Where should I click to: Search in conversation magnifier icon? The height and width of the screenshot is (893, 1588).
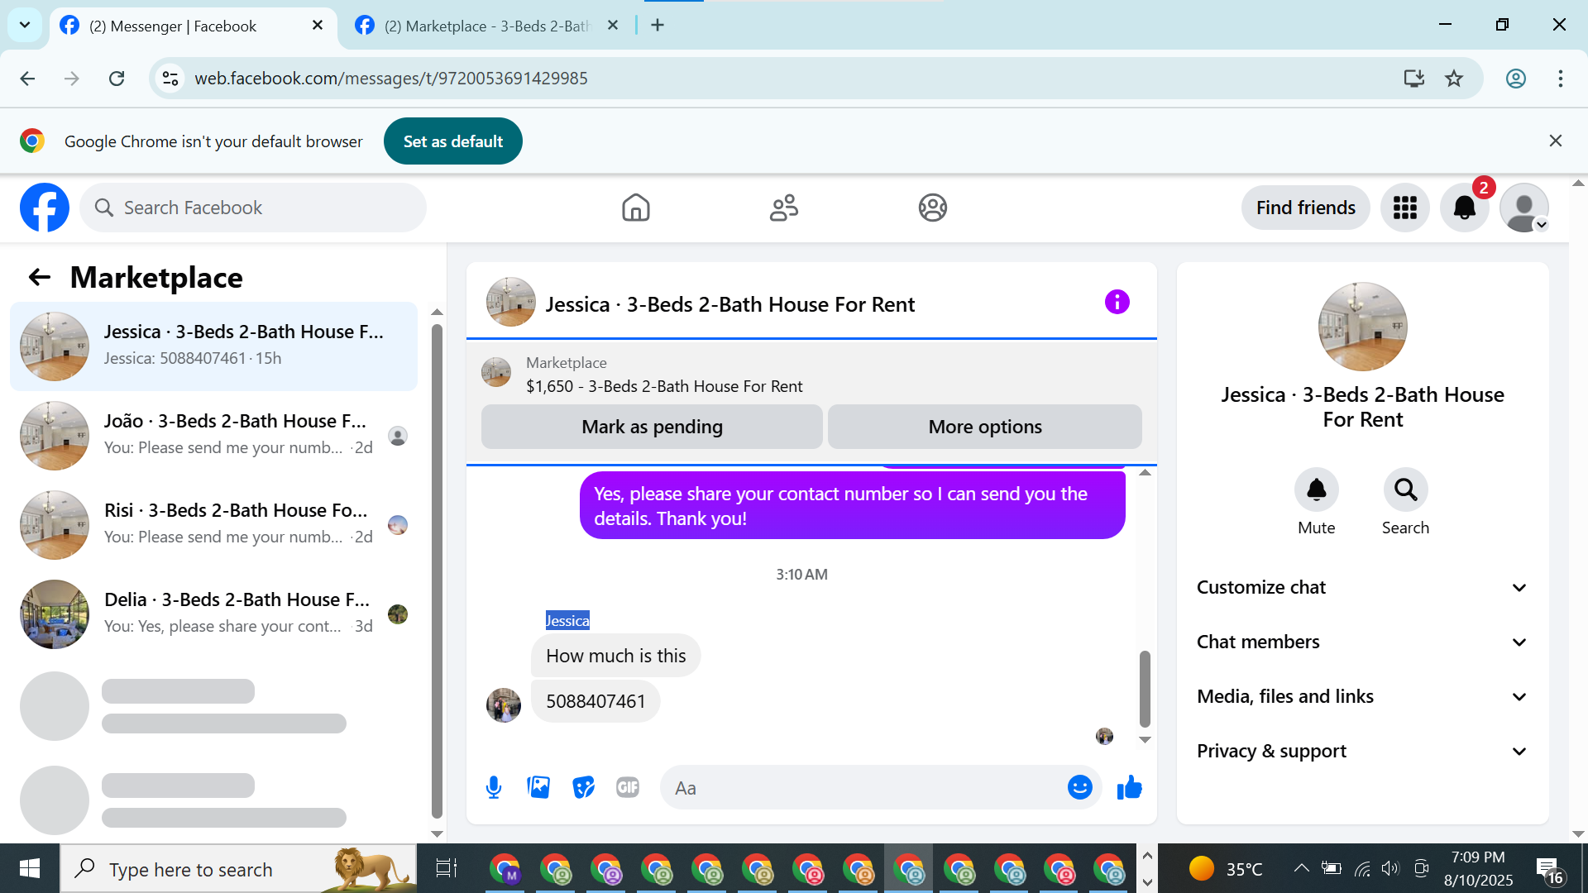tap(1405, 490)
